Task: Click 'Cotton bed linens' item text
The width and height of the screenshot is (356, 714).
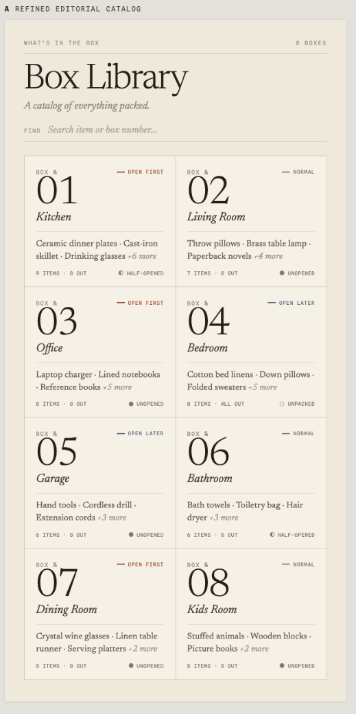Action: [220, 375]
